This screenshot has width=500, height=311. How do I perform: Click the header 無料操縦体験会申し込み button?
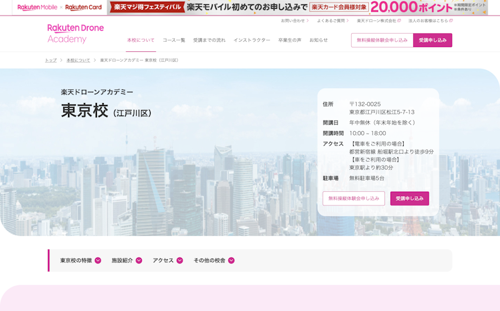point(382,40)
